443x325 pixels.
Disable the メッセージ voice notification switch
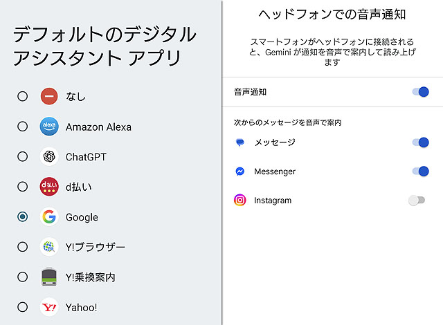click(x=419, y=142)
